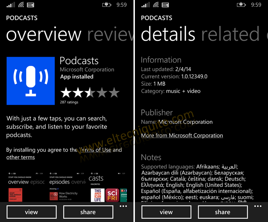
Task: Tap the 'Publisher' section heading
Action: 157,113
